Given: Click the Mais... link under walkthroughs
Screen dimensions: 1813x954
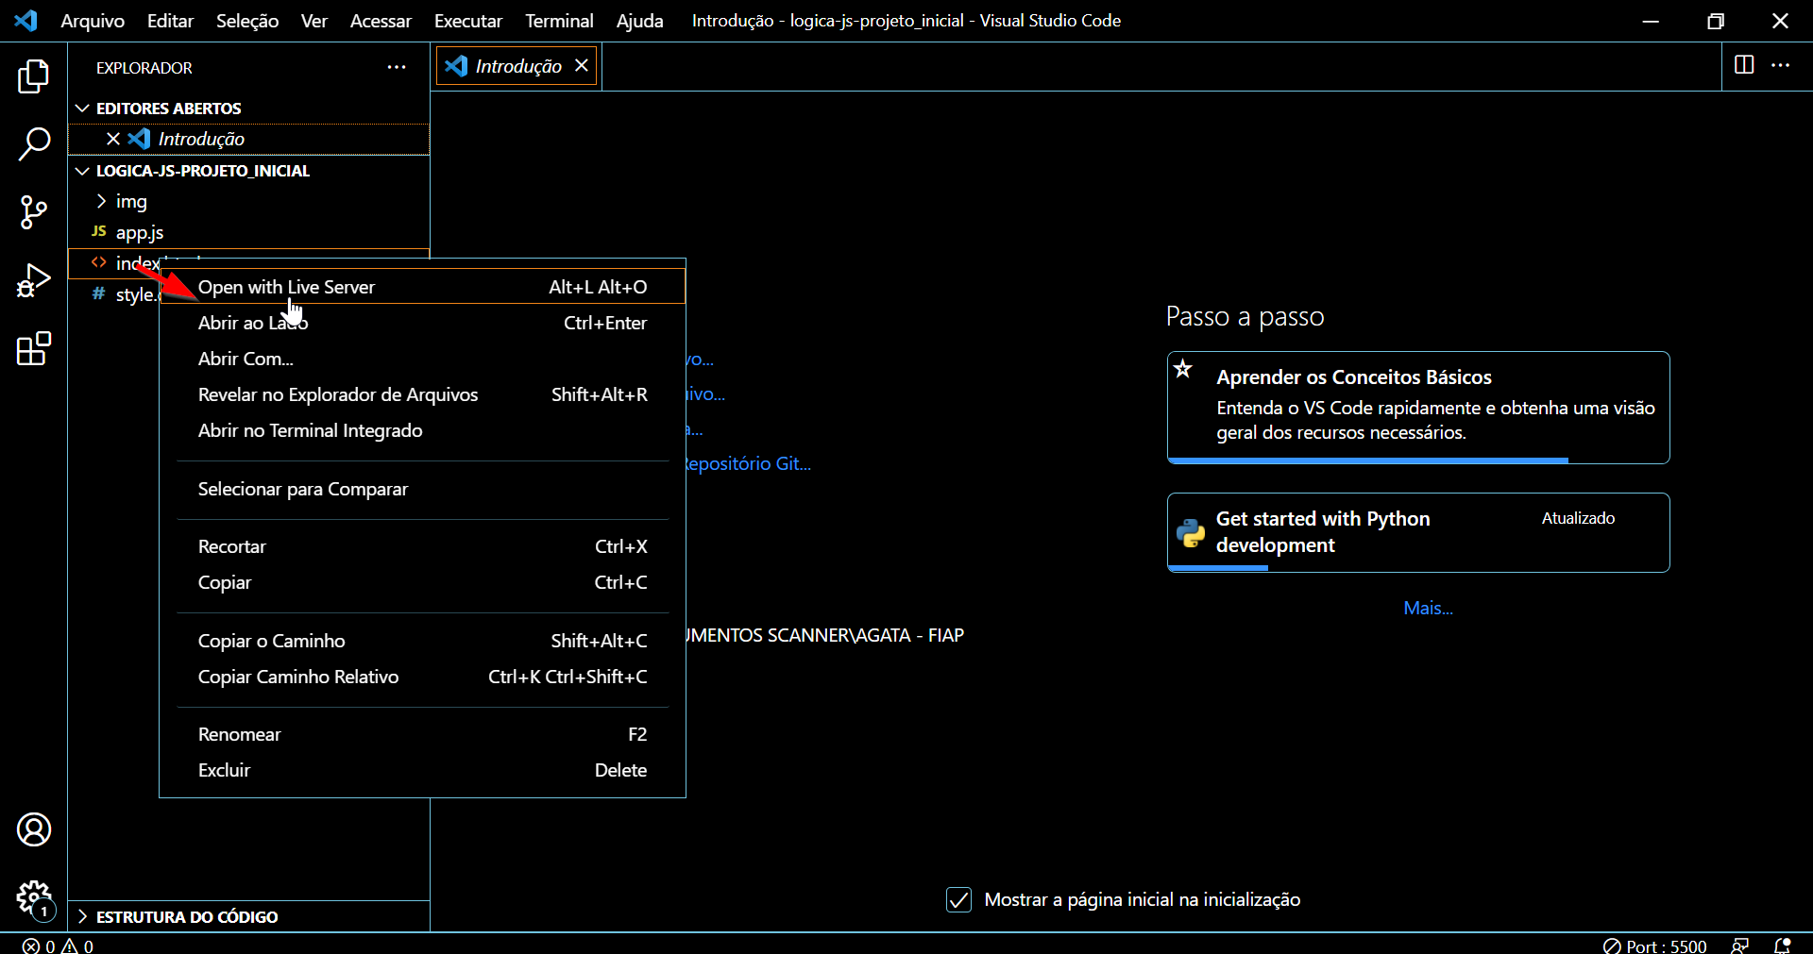Looking at the screenshot, I should point(1428,609).
